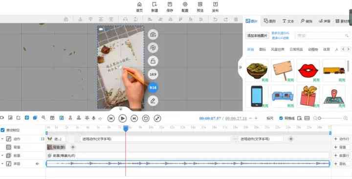This screenshot has height=179, width=352.
Task: Select the audio waveform clip in timeline
Action: click(188, 164)
